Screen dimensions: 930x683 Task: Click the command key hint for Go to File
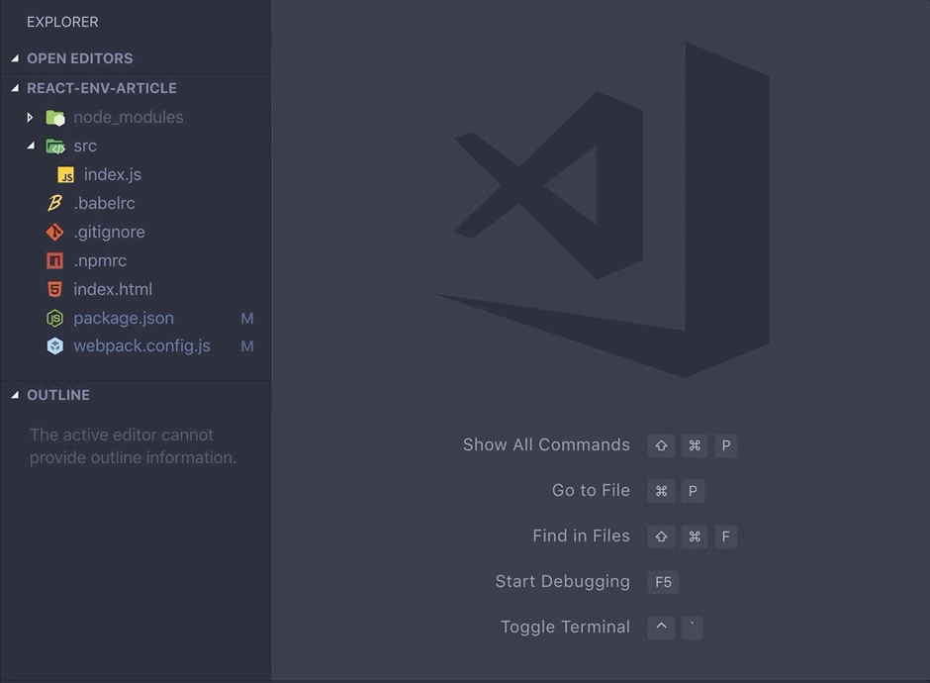(661, 491)
